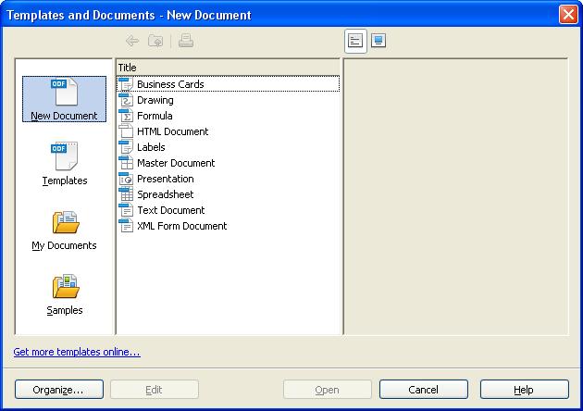Open the My Documents folder icon
Viewport: 583px width, 411px height.
pyautogui.click(x=66, y=222)
